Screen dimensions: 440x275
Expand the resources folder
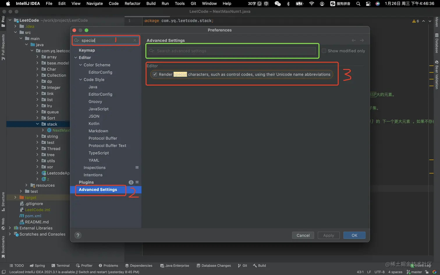[x=26, y=185]
